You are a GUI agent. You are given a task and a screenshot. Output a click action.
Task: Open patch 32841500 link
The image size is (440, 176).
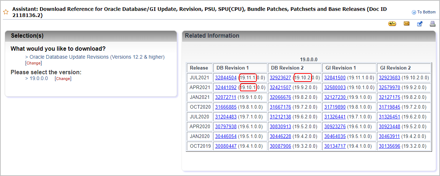click(335, 77)
